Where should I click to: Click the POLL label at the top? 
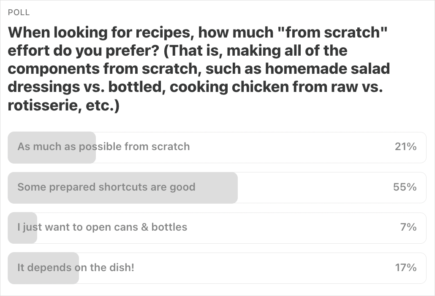tap(19, 13)
